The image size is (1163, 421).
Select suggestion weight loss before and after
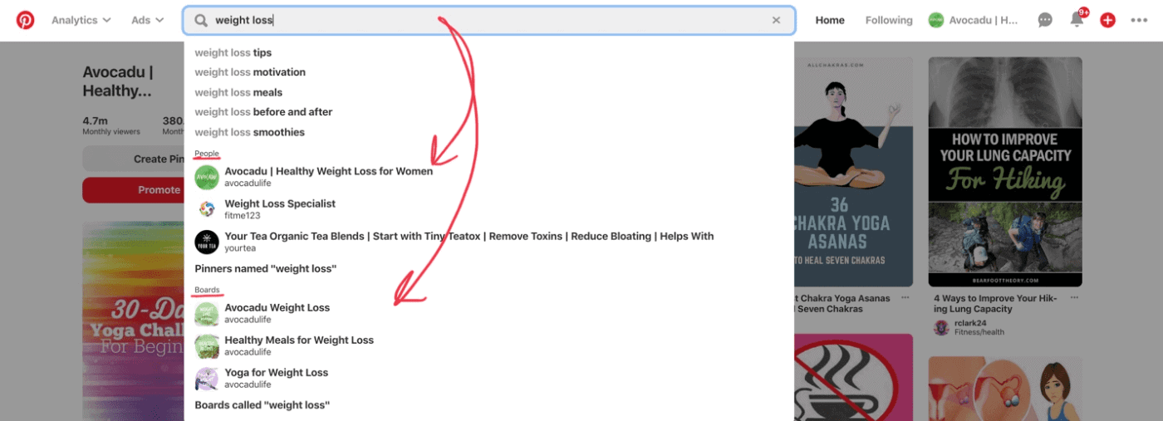click(x=263, y=112)
